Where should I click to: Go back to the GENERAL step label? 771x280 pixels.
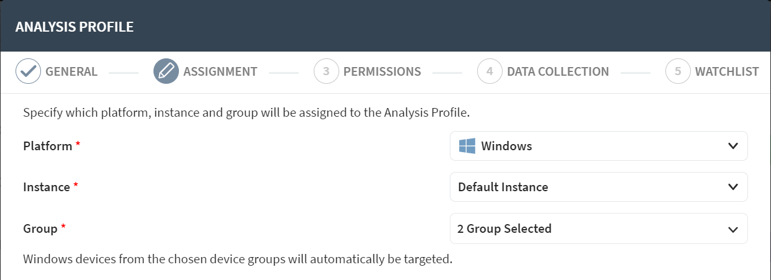(71, 71)
